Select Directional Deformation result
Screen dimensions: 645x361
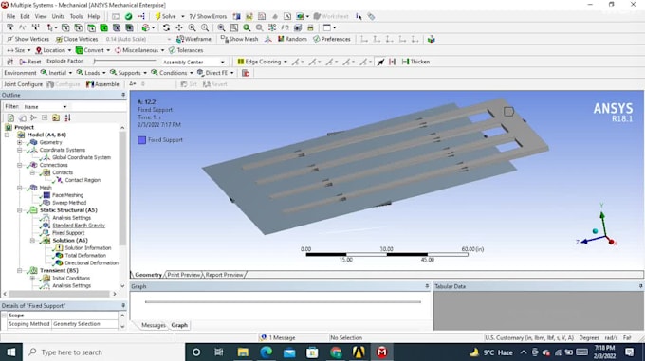coord(91,262)
